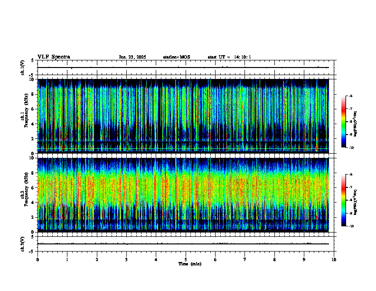Click the ch.2 frequency tick "10"
Screen dimensions: 376x291
click(x=32, y=158)
